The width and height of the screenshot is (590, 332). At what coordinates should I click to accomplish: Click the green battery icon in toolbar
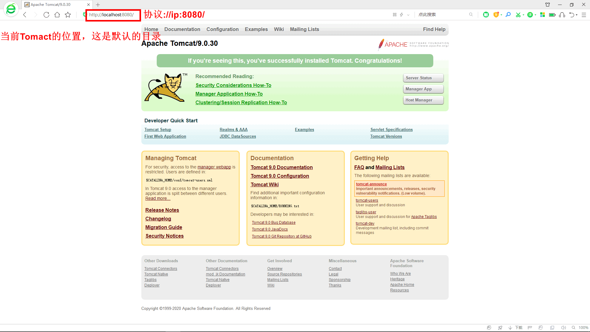pyautogui.click(x=552, y=14)
